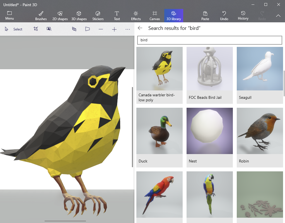
Task: Click the "Search results for bird" heading
Action: point(174,28)
